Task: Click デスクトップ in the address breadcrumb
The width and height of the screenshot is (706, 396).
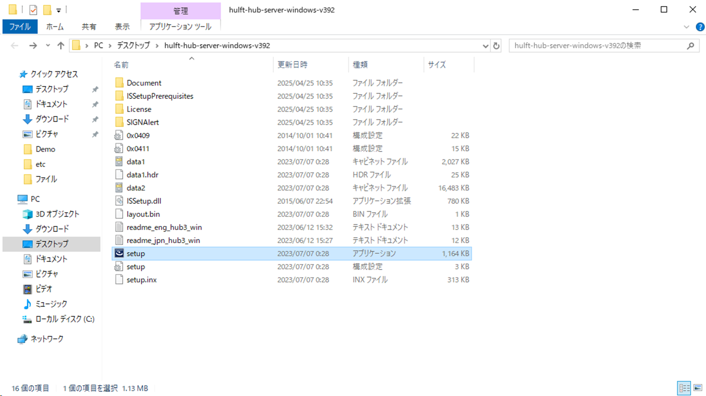Action: click(x=133, y=46)
